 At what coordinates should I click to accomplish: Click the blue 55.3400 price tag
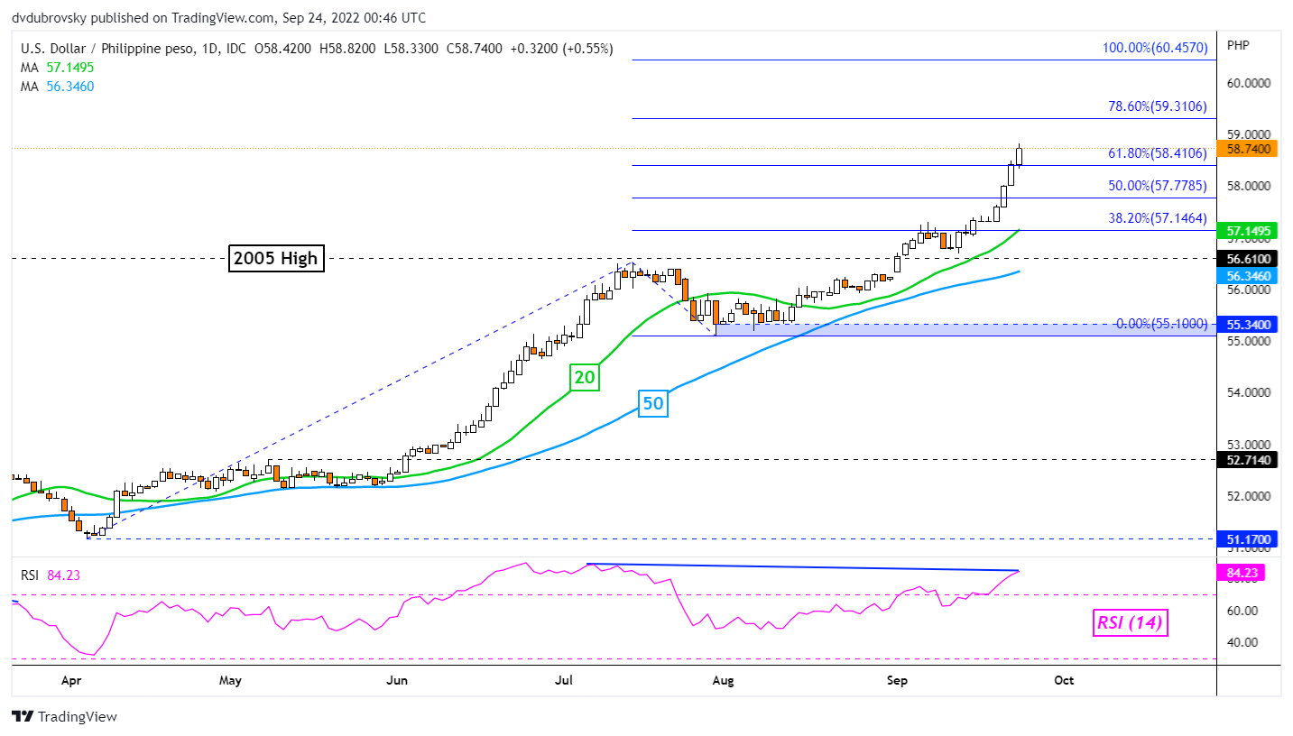(x=1249, y=324)
